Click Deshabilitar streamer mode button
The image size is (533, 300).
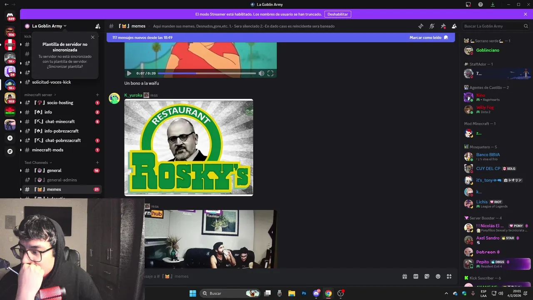[338, 14]
